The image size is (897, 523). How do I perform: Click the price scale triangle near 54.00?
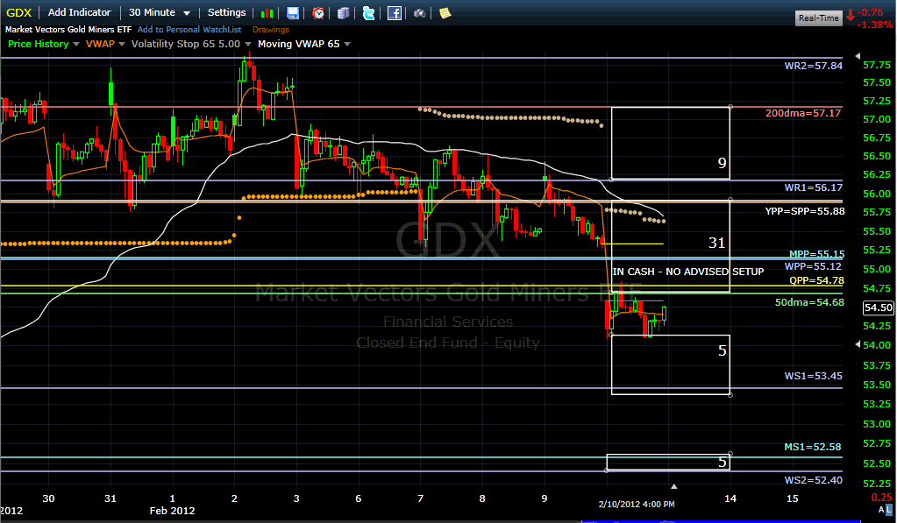point(858,344)
